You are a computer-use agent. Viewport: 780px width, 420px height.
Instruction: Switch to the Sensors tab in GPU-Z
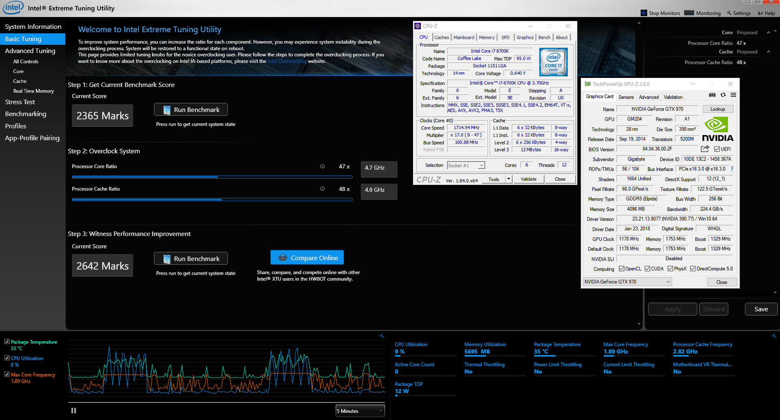626,97
